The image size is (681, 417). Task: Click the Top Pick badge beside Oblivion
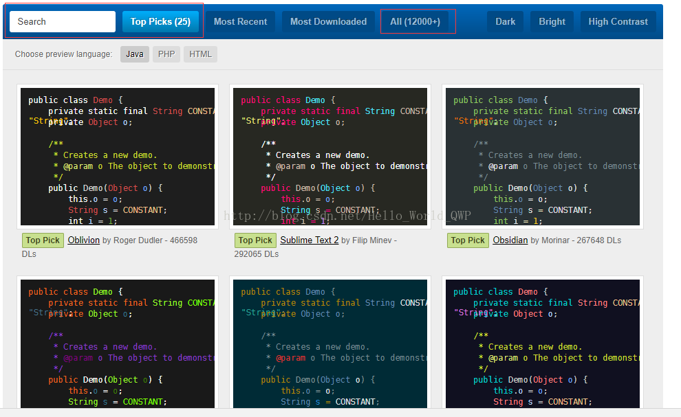tap(43, 240)
